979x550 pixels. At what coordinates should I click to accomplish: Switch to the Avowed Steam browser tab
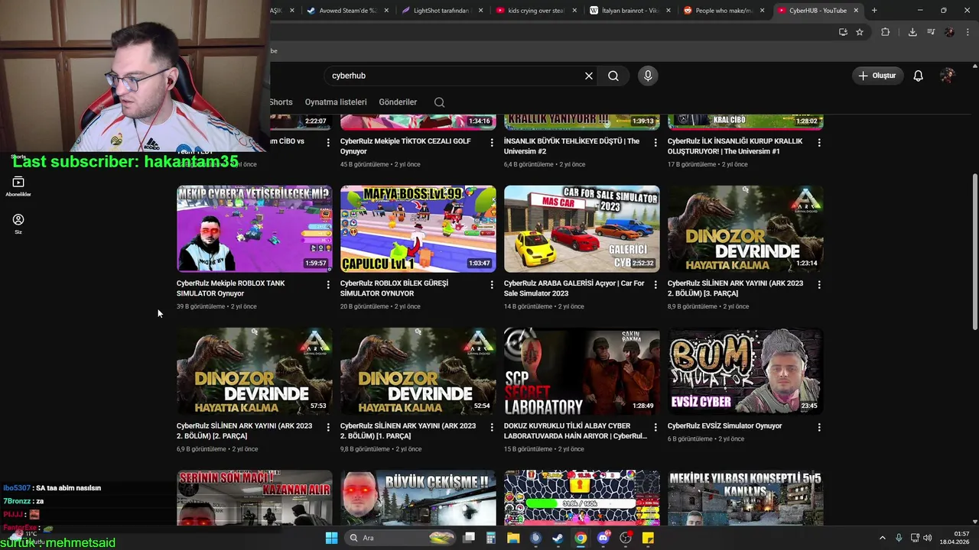click(x=348, y=11)
